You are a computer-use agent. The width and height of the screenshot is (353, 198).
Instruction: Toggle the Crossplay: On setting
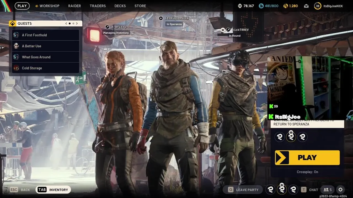(307, 172)
